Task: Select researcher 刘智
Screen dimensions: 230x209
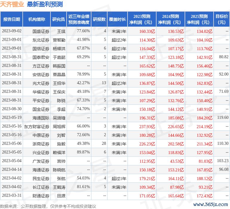Action: click(x=61, y=135)
